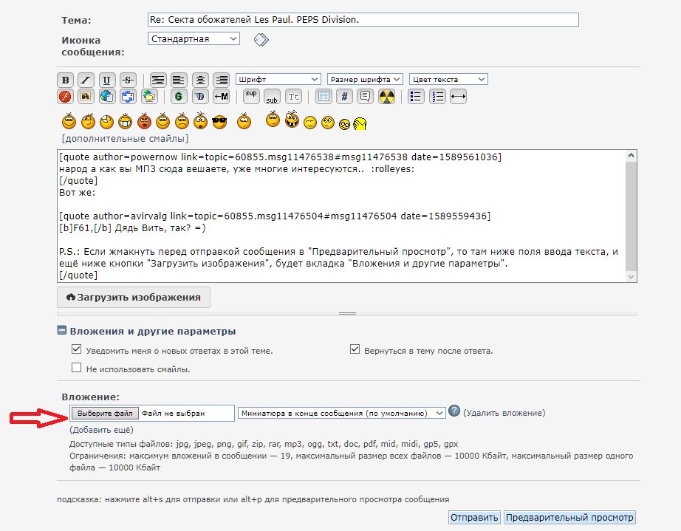Screen dimensions: 681x531
Task: Apply green G glow effect
Action: pos(179,97)
